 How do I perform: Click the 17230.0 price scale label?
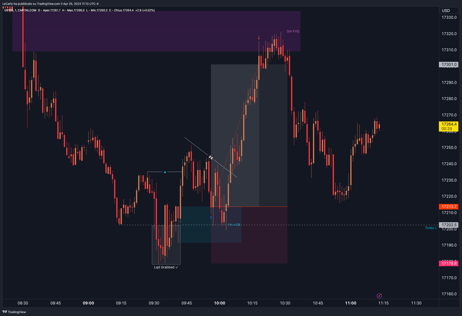(x=449, y=180)
